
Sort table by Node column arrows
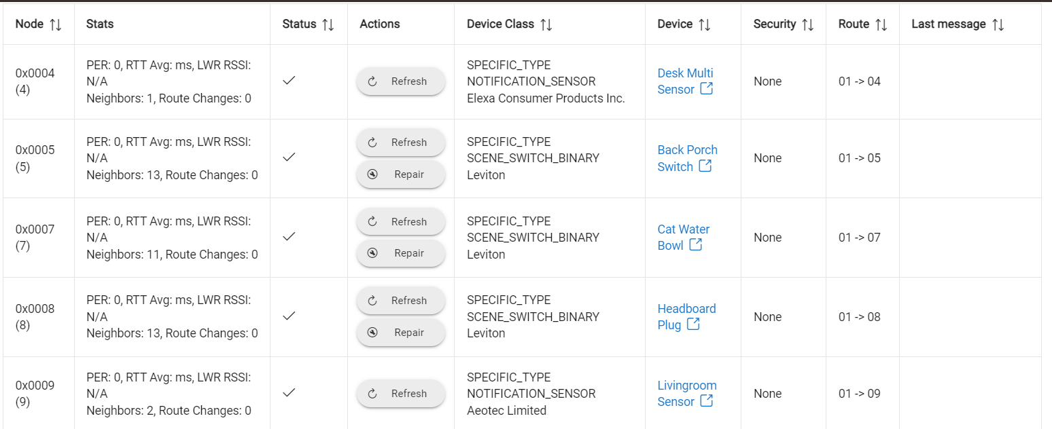click(x=56, y=24)
